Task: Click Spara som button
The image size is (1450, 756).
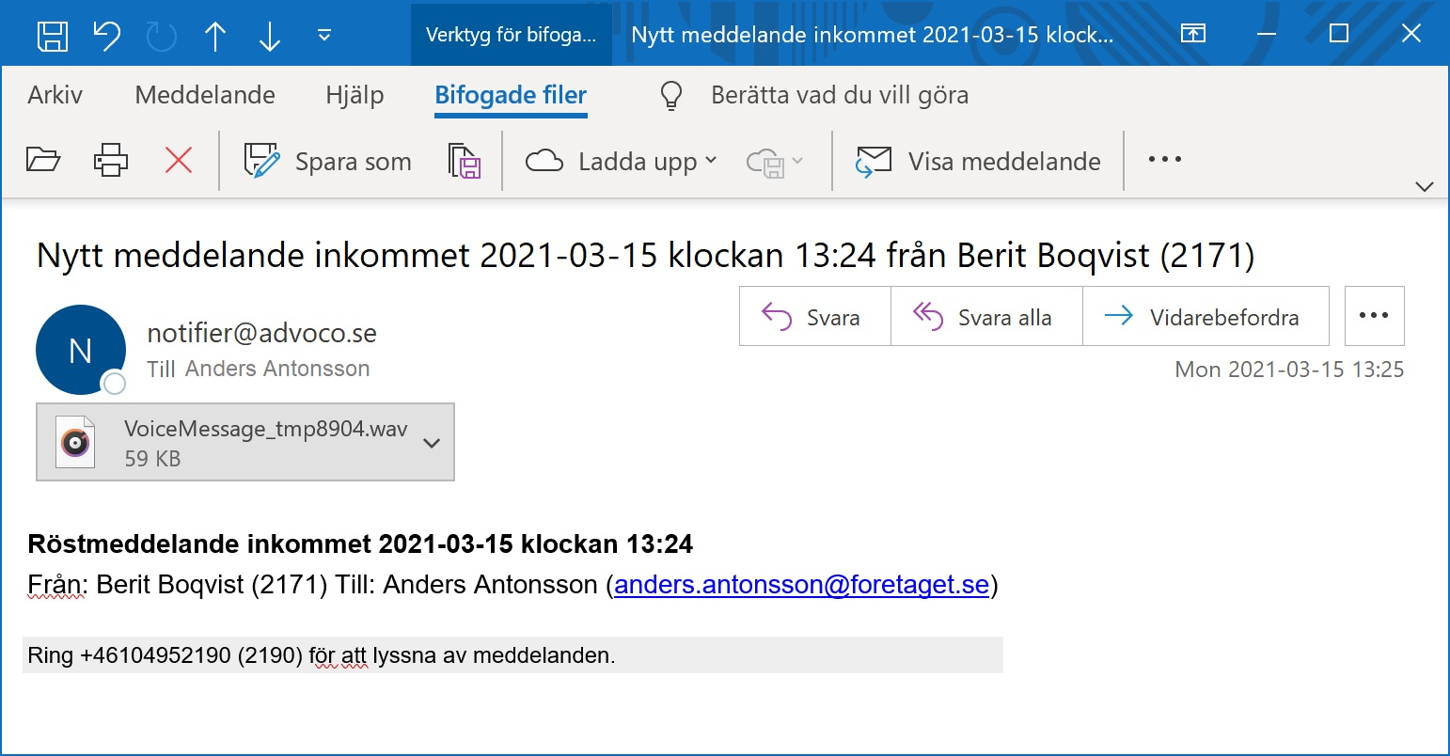Action: tap(327, 161)
